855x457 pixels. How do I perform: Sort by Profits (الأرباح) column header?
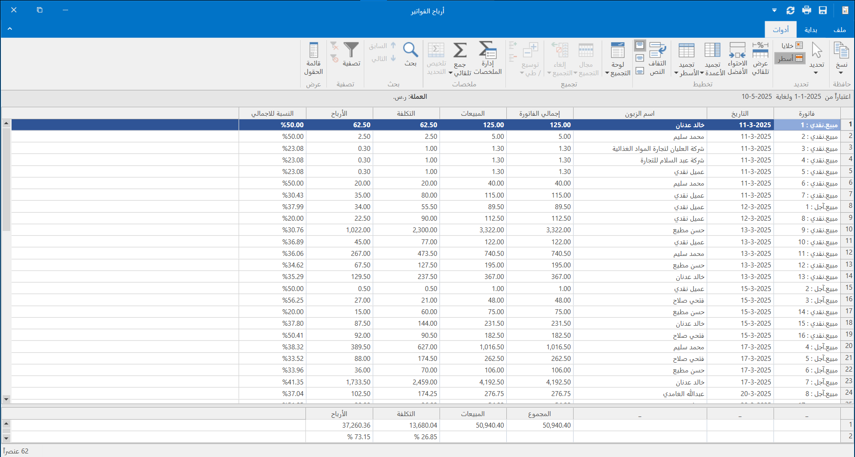coord(339,113)
